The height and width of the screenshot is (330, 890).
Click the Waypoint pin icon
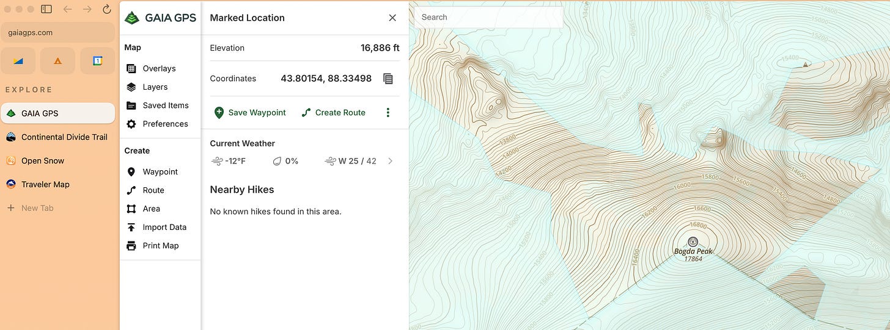tap(131, 172)
